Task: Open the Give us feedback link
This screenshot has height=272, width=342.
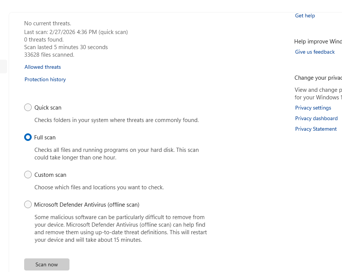Action: click(314, 52)
